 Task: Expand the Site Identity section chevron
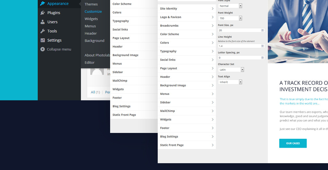(212, 8)
